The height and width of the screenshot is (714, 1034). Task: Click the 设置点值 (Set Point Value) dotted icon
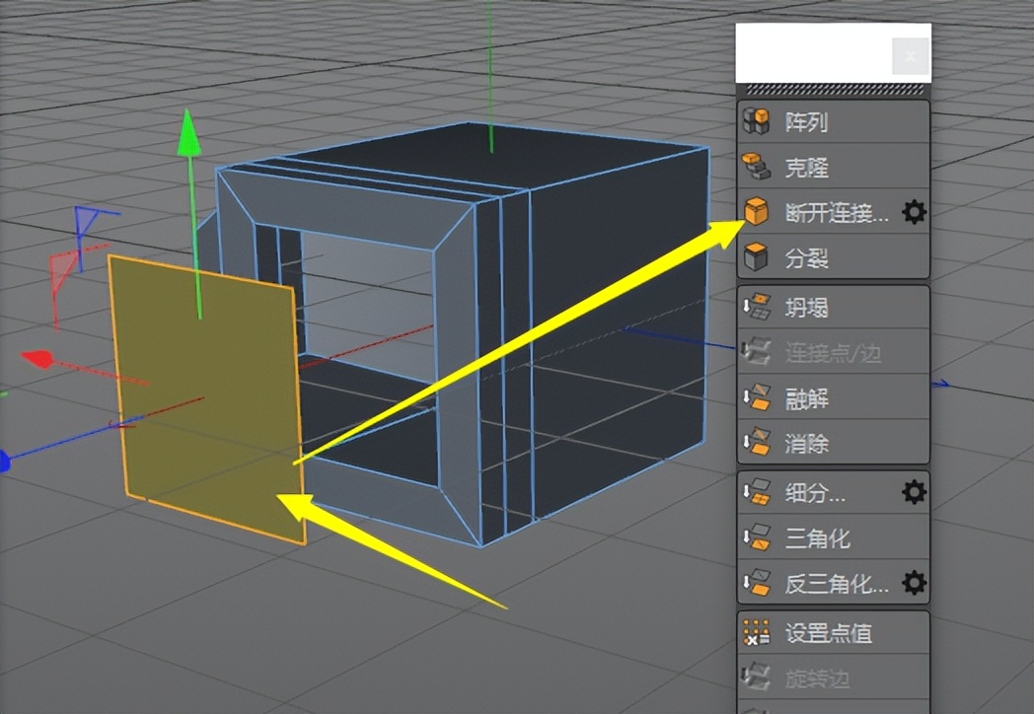[x=756, y=634]
